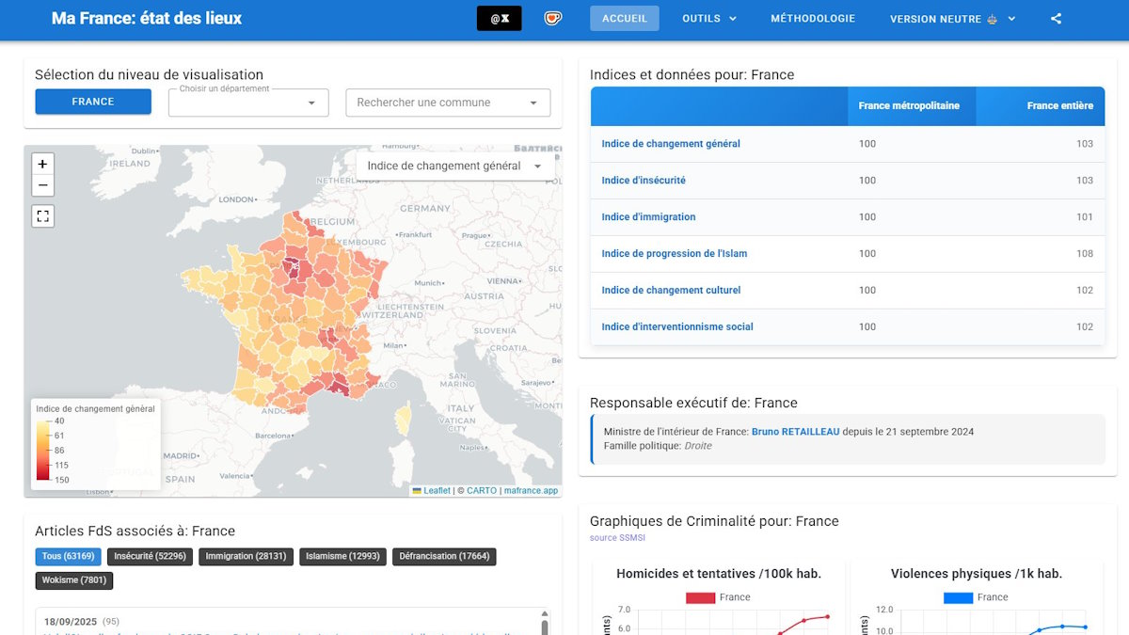Screen dimensions: 1129x635
Task: Open the Leaflet attribution link
Action: click(x=437, y=491)
